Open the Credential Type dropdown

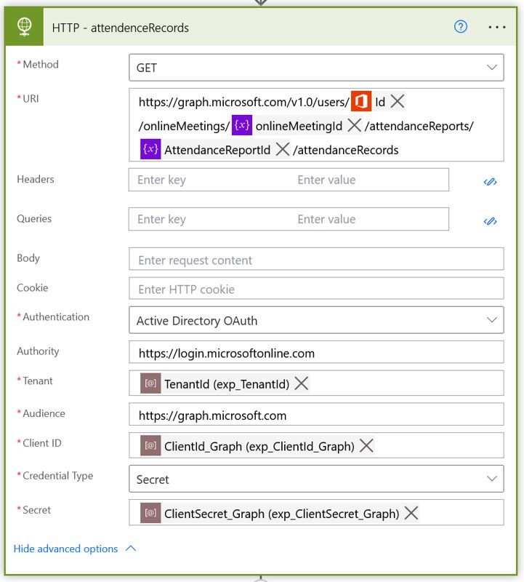point(316,479)
